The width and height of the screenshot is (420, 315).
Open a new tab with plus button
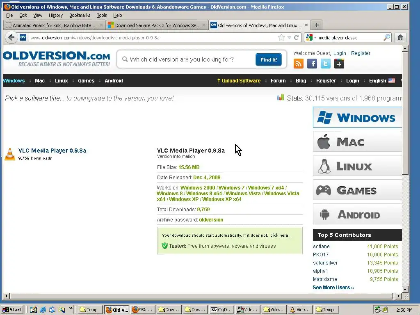[316, 25]
